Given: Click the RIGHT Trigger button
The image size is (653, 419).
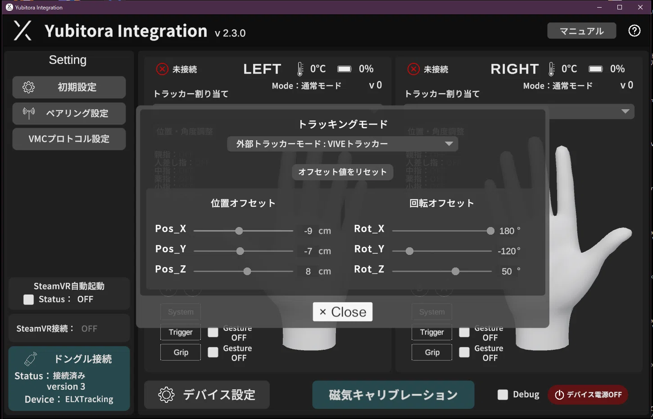Looking at the screenshot, I should pyautogui.click(x=432, y=332).
